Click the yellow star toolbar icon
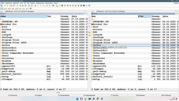 coord(17,6)
